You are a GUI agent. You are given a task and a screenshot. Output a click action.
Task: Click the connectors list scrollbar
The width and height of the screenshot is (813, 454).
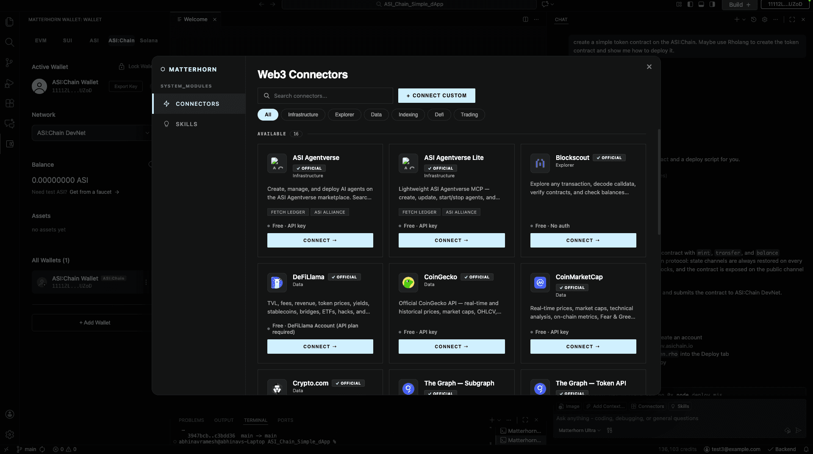coord(659,182)
